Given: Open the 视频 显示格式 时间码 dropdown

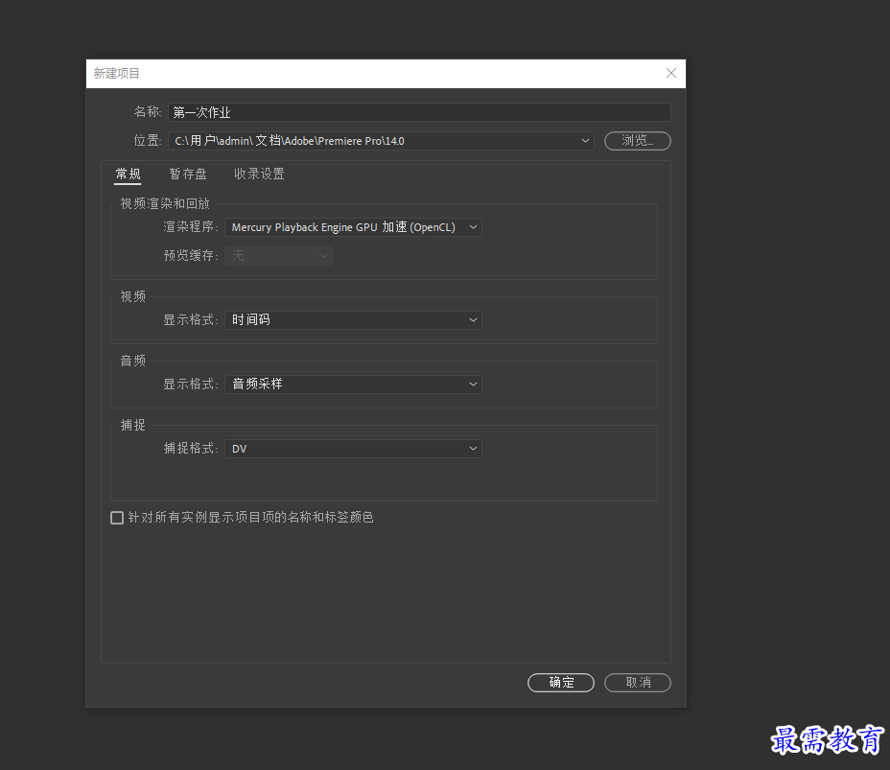Looking at the screenshot, I should (353, 320).
